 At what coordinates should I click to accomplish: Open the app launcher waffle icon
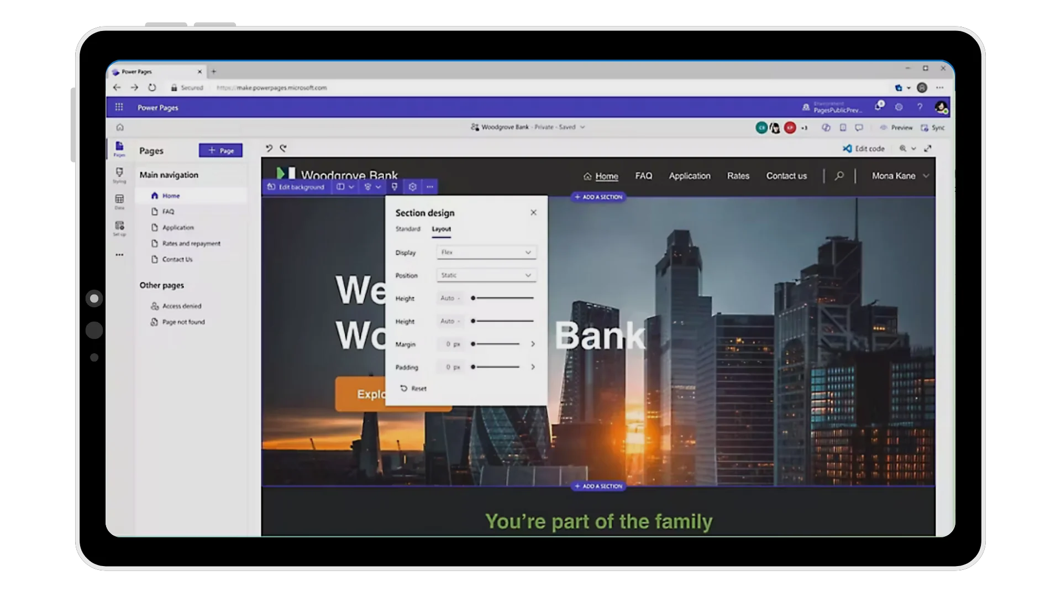click(119, 107)
